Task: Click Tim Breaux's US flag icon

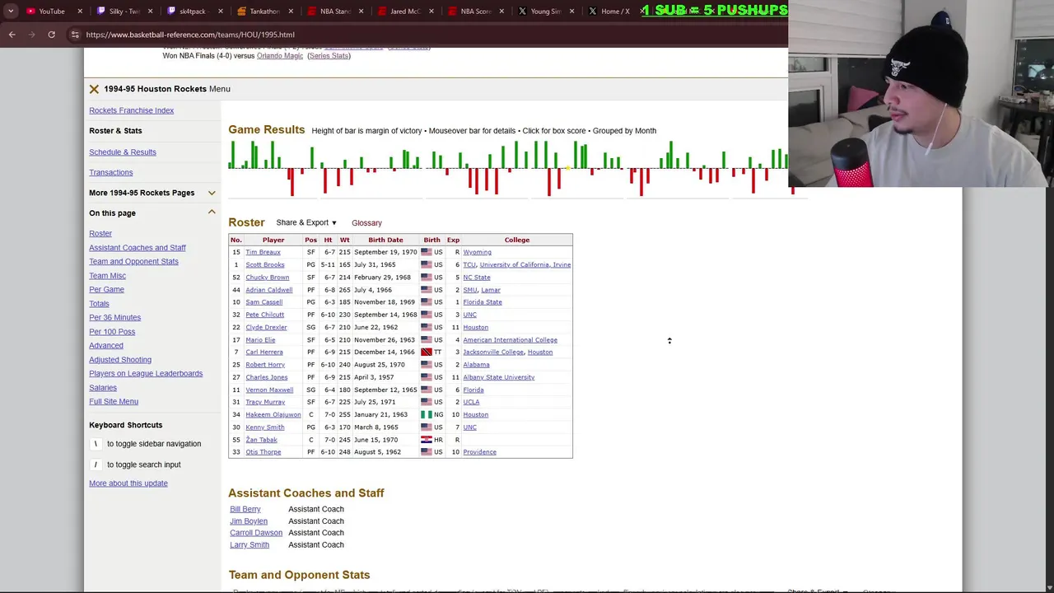Action: pos(427,252)
